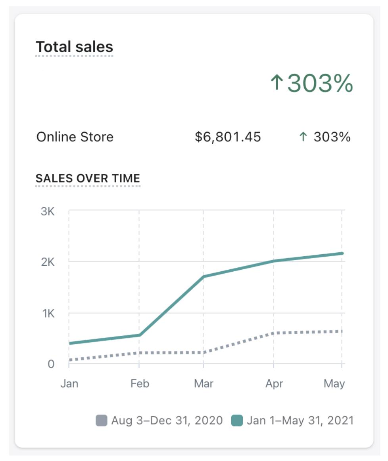
Task: Select the Online Store row label
Action: tap(75, 137)
